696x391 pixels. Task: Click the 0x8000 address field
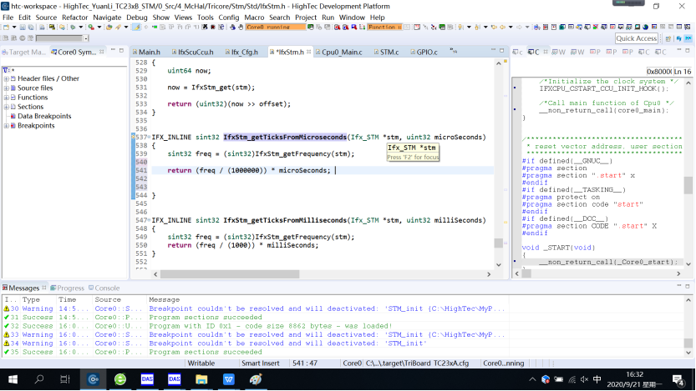coord(658,72)
